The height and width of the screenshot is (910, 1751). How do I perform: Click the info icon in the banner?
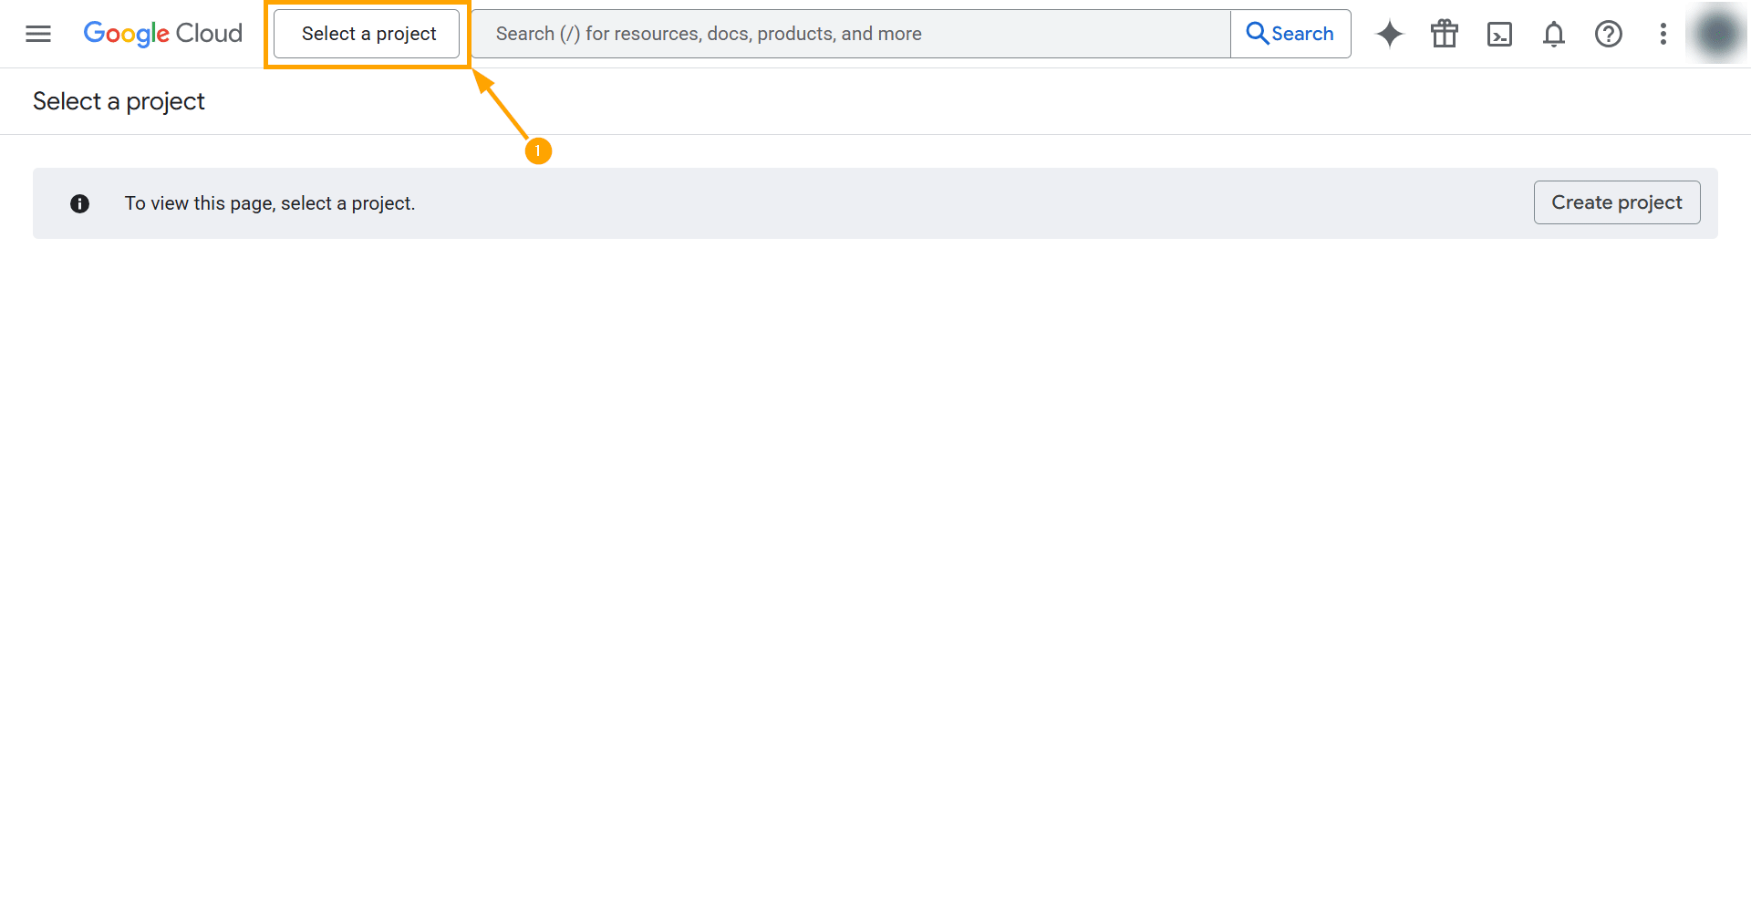pyautogui.click(x=79, y=203)
